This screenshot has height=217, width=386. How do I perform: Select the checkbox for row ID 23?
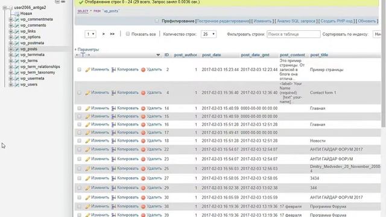[x=79, y=159]
